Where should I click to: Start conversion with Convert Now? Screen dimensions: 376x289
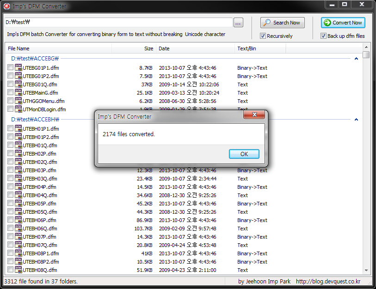pos(344,22)
